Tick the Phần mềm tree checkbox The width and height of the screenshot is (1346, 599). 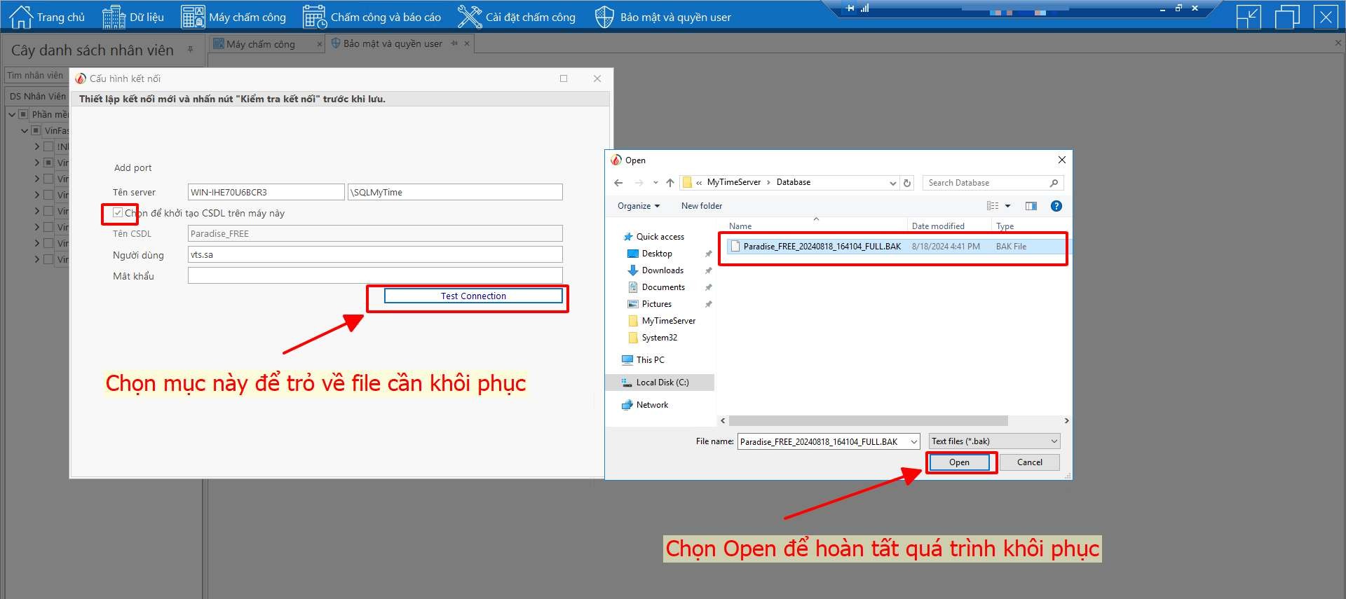tap(23, 114)
